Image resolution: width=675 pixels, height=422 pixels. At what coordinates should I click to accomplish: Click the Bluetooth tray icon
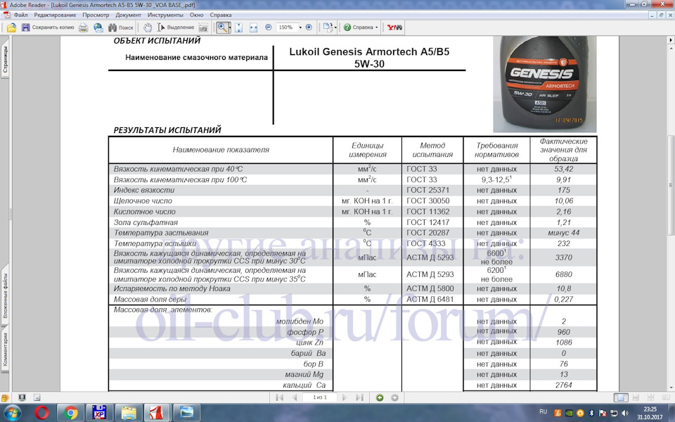click(591, 413)
